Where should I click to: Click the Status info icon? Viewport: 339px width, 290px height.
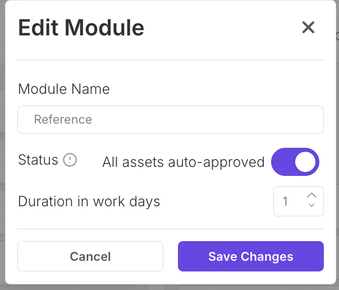click(70, 160)
